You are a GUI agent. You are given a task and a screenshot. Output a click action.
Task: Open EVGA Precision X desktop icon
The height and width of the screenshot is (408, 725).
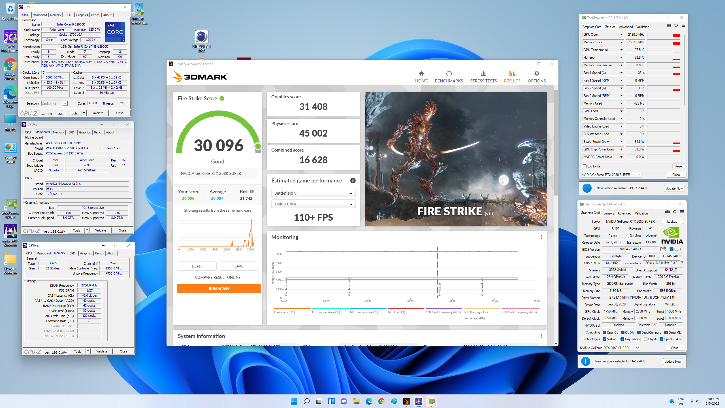(x=10, y=41)
